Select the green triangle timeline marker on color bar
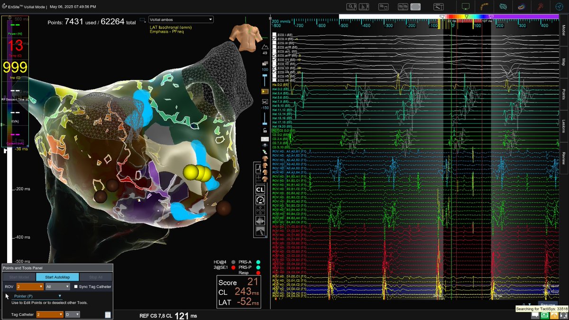The width and height of the screenshot is (569, 320). click(x=467, y=16)
